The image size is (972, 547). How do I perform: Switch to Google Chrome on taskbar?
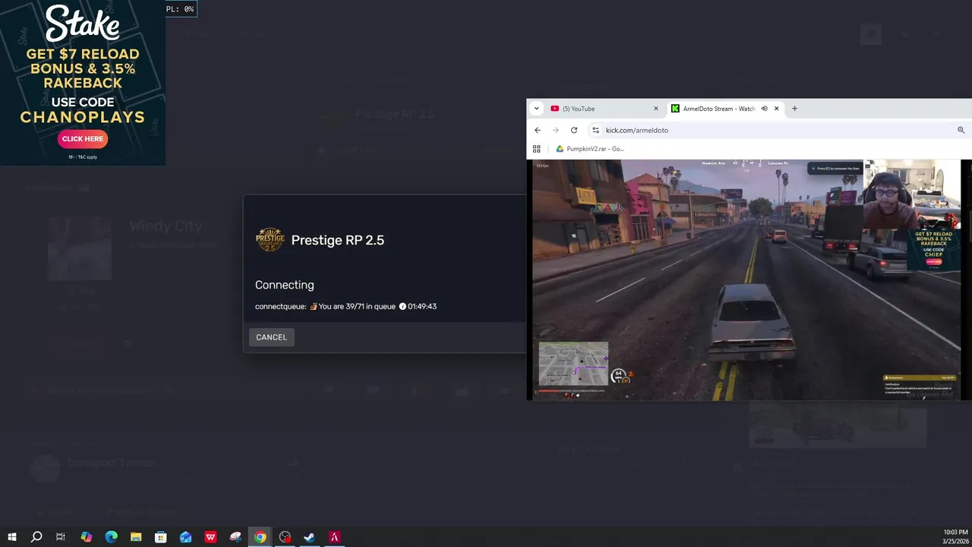pyautogui.click(x=260, y=537)
